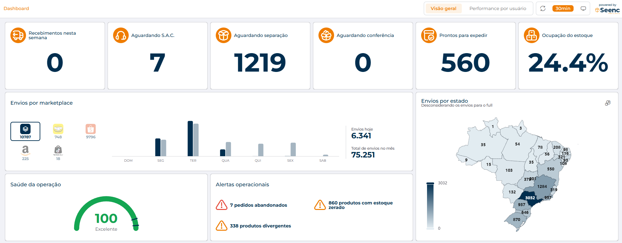Click the dark SEG bar in chart
The width and height of the screenshot is (622, 243).
[158, 147]
